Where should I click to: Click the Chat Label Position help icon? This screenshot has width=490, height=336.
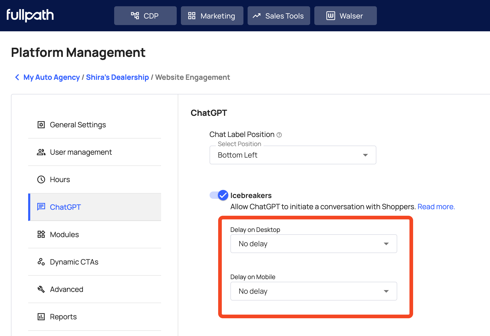click(x=279, y=135)
